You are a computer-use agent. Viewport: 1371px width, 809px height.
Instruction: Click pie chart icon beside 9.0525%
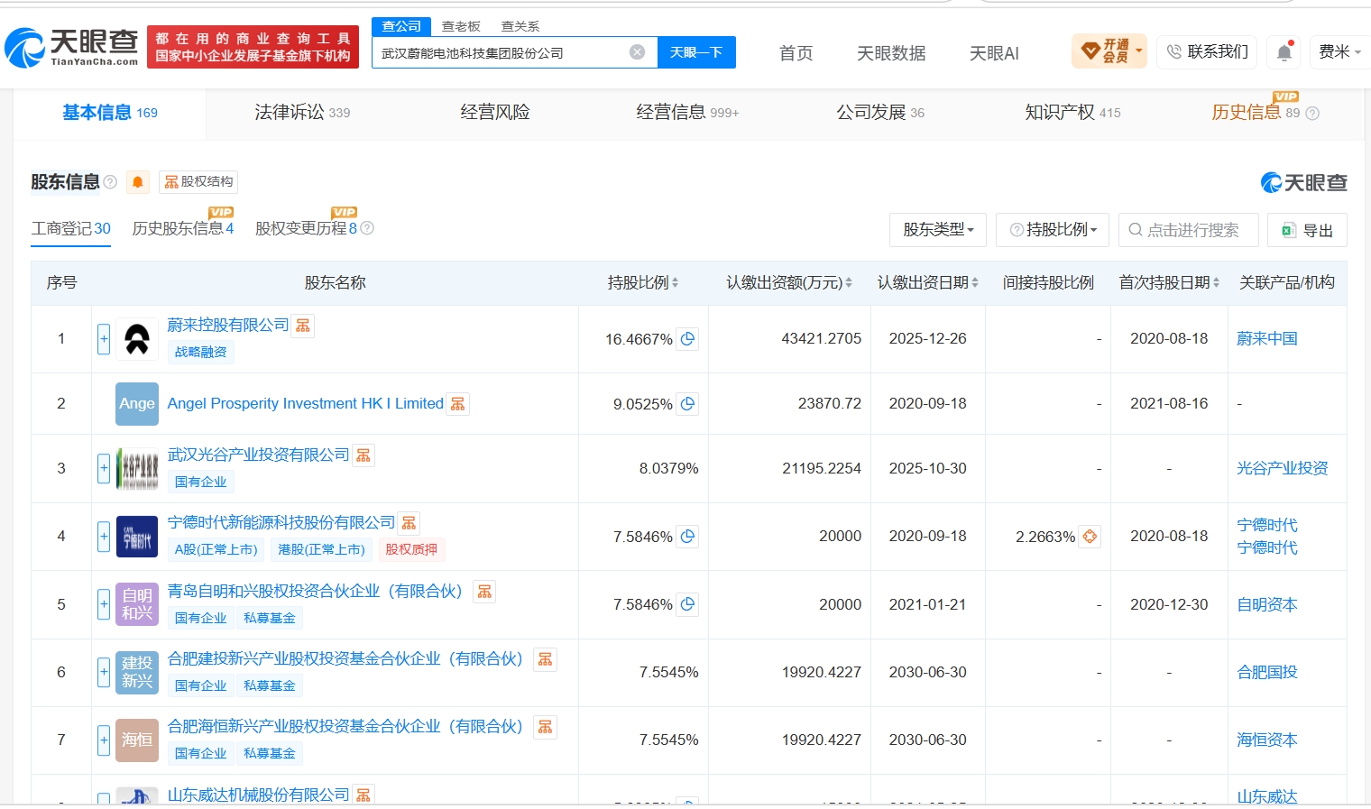[687, 404]
